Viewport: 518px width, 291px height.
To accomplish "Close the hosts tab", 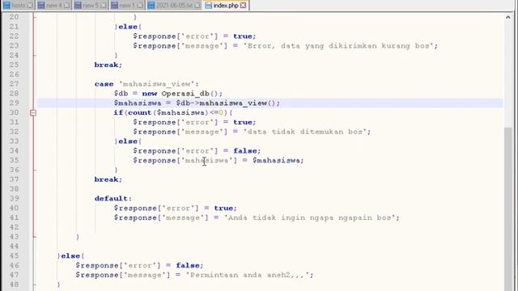I will click(30, 6).
